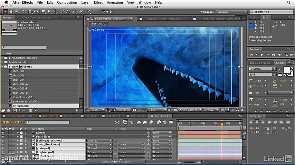The height and width of the screenshot is (165, 295).
Task: Take a snapshot with camera icon
Action: (x=134, y=110)
